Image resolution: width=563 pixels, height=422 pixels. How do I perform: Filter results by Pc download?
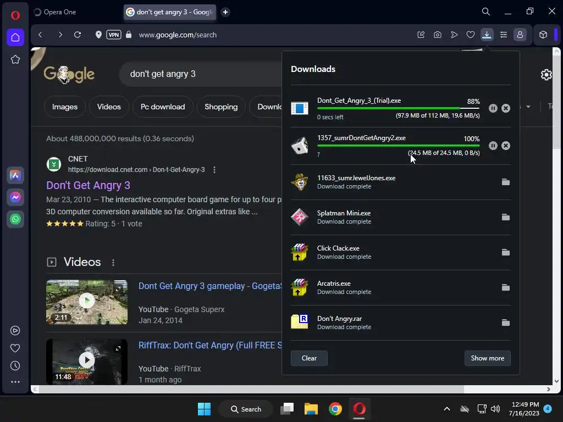click(x=163, y=107)
